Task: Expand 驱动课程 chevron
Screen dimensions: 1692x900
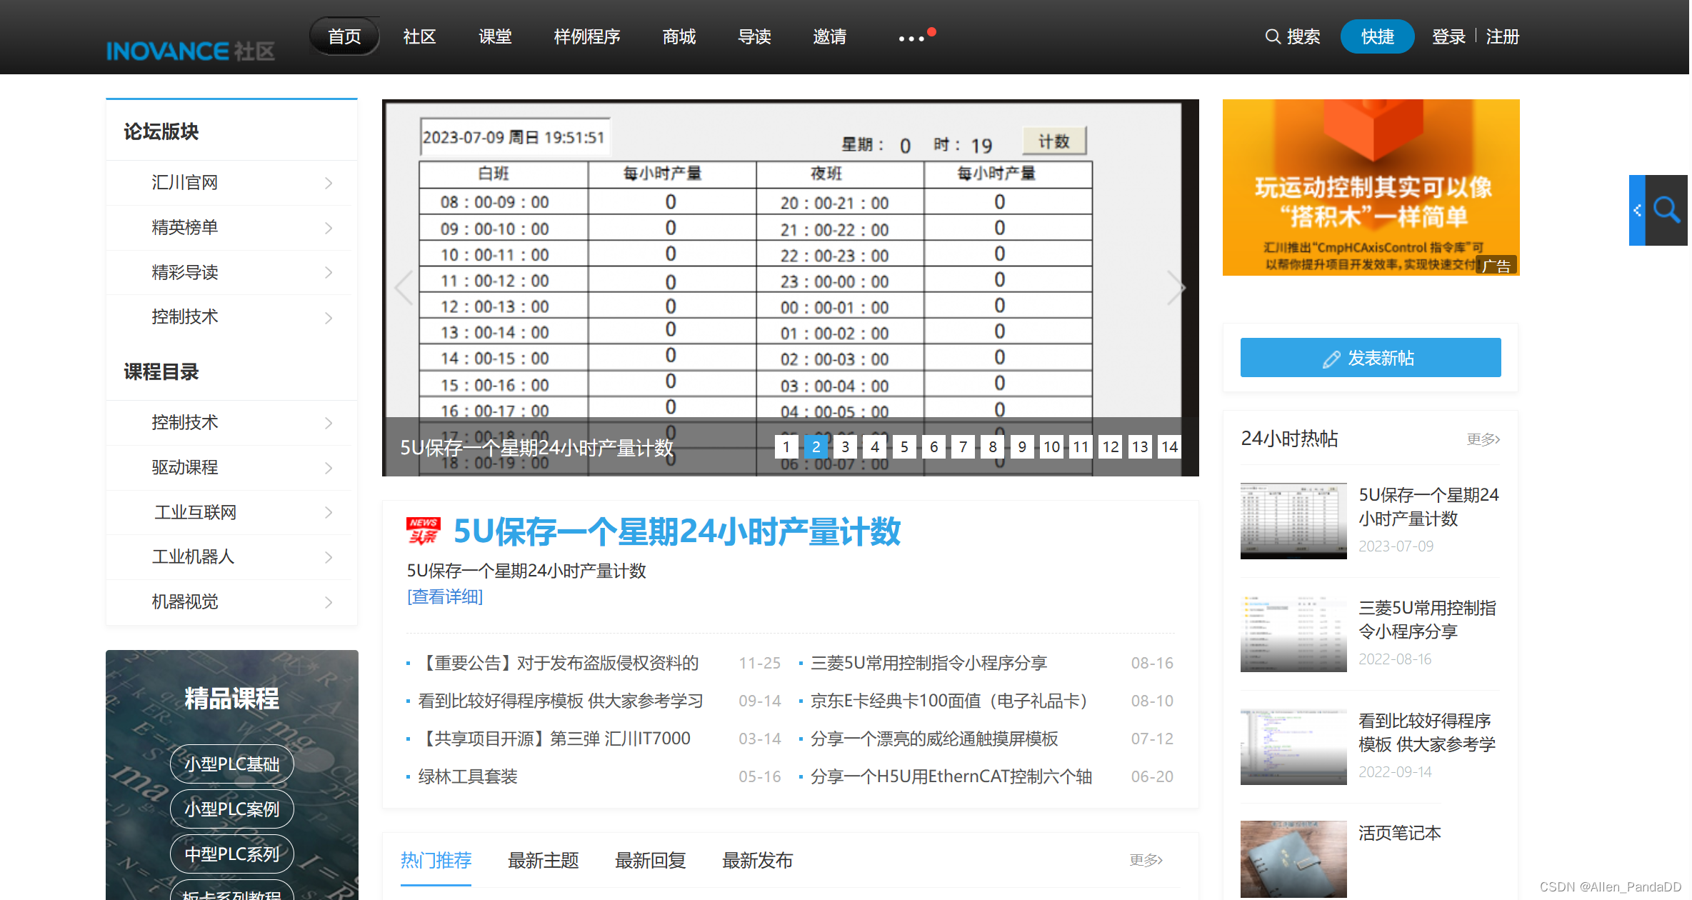Action: (329, 468)
